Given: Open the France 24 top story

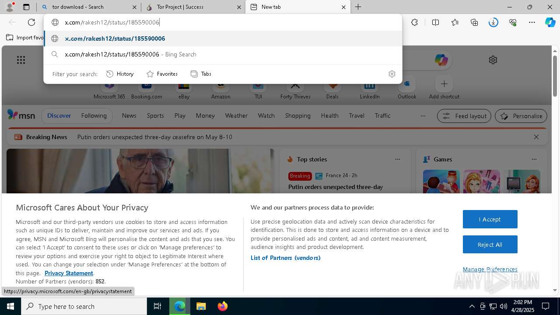Looking at the screenshot, I should click(x=336, y=187).
